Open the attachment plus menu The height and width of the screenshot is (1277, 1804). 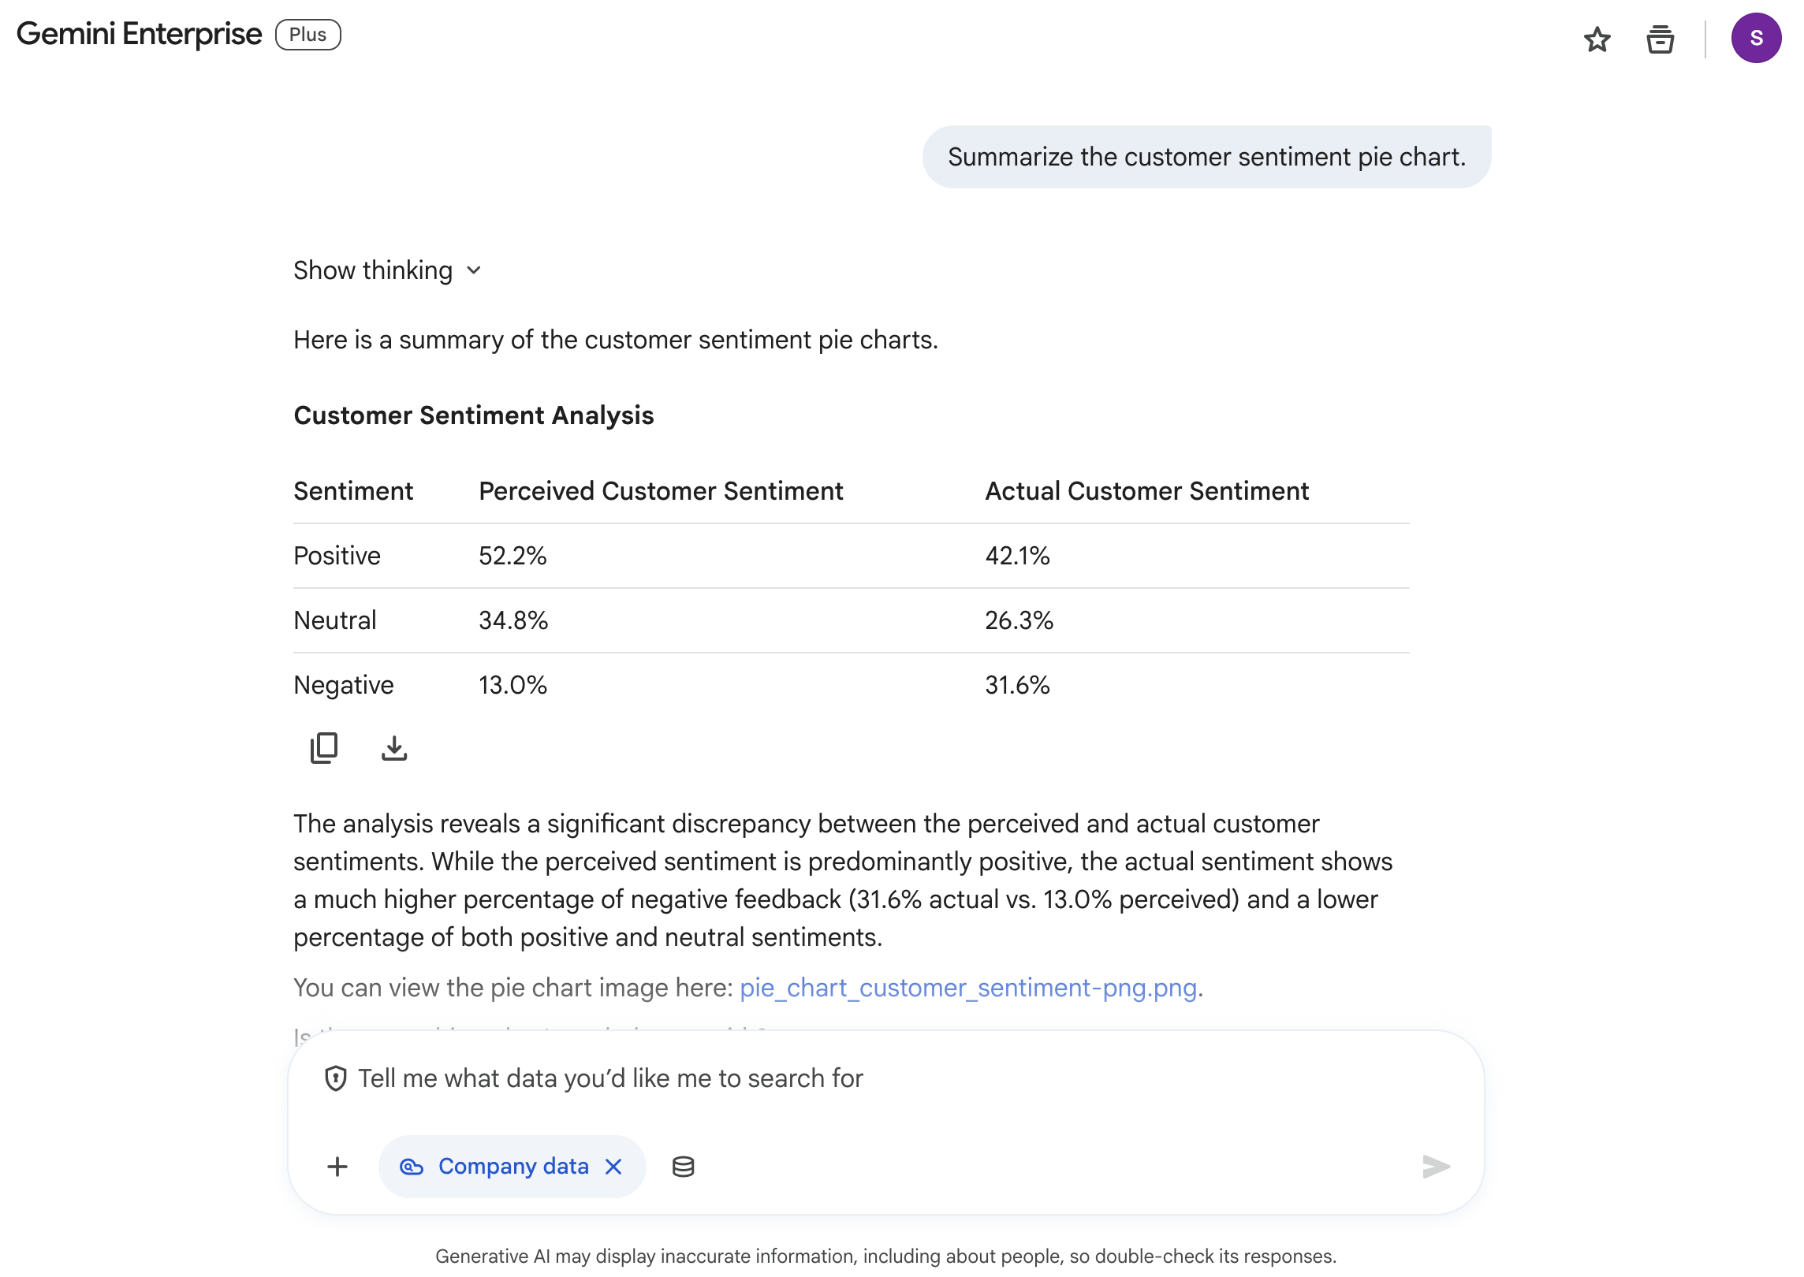click(x=337, y=1166)
